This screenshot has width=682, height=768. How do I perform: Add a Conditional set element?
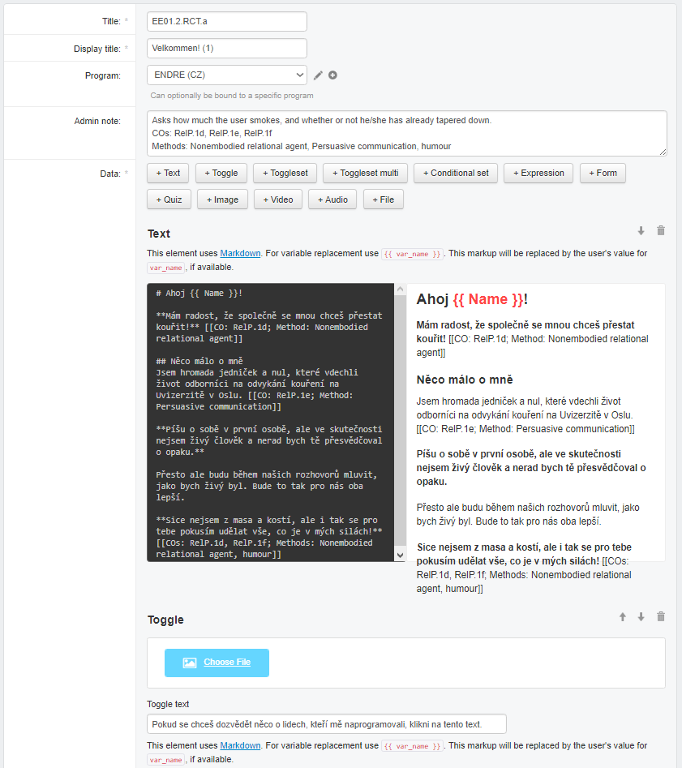click(455, 173)
